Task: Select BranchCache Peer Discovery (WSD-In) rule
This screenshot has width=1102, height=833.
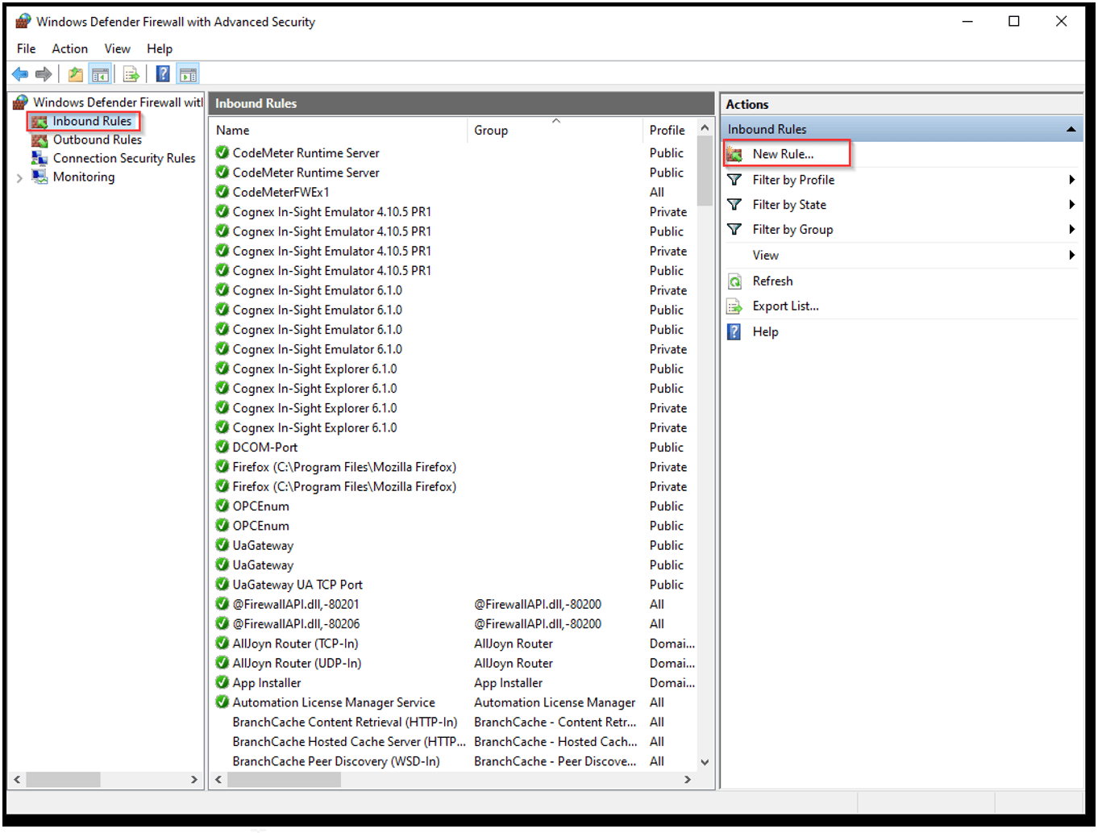Action: (x=336, y=761)
